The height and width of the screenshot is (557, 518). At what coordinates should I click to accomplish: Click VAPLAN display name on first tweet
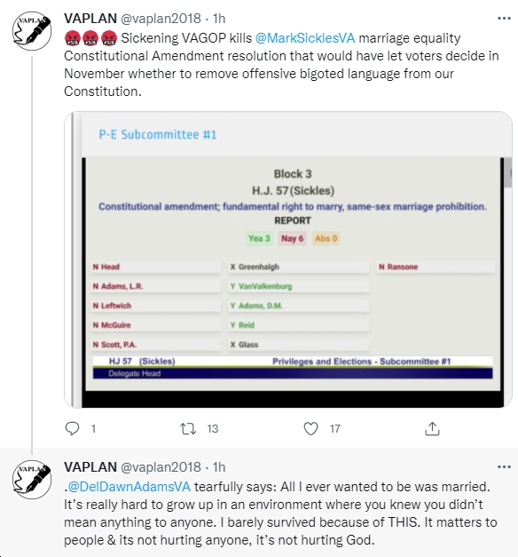tap(90, 19)
